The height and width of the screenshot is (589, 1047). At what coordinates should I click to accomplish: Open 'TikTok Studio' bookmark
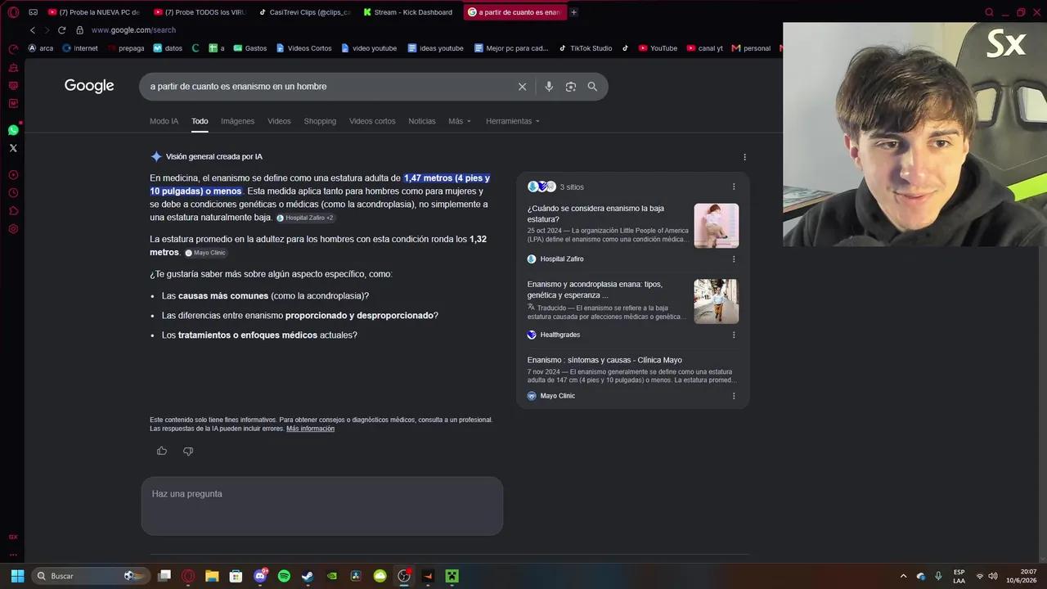pyautogui.click(x=586, y=48)
